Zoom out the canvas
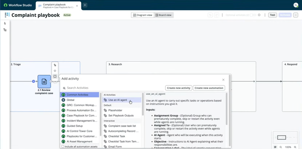This screenshot has height=149, width=302. (281, 147)
